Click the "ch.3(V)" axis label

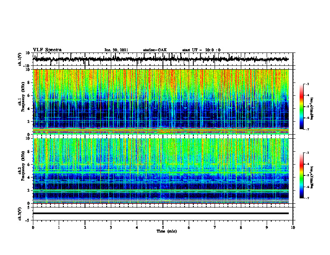point(20,214)
